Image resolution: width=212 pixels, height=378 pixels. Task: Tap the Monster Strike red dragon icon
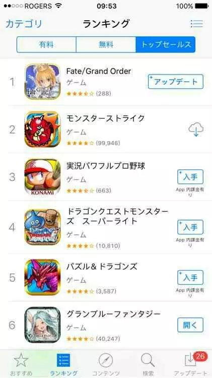click(x=43, y=130)
